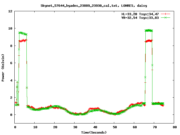Select the YR-32.54 Tsys:33.83 legend entry
180x135 pixels.
[140, 18]
